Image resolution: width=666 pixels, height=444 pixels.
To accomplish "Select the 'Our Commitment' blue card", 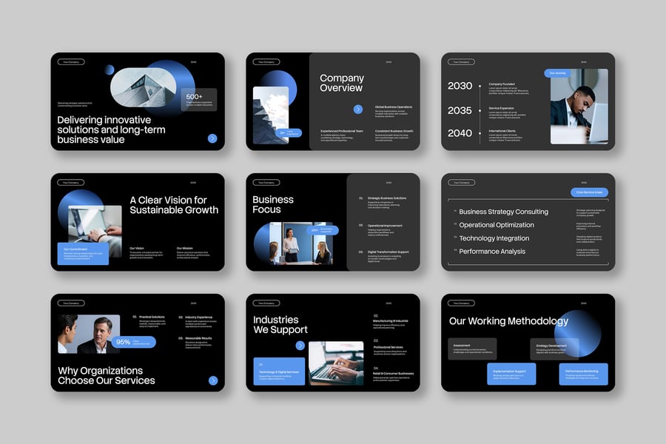I will click(83, 254).
